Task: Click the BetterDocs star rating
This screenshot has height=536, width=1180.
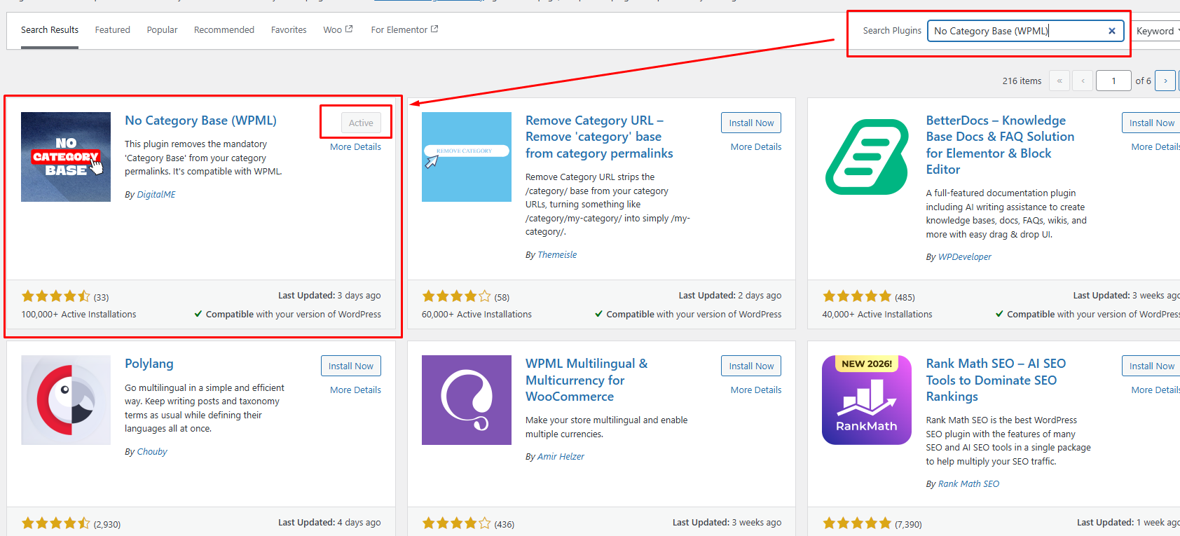Action: pos(857,296)
